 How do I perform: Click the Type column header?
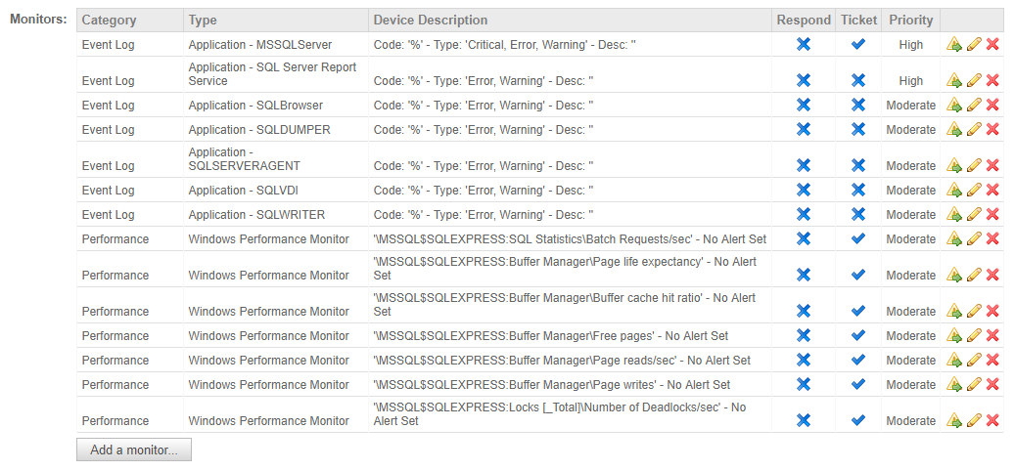click(203, 20)
